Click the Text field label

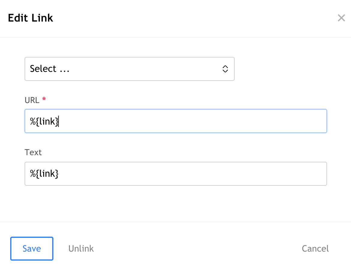pos(33,152)
